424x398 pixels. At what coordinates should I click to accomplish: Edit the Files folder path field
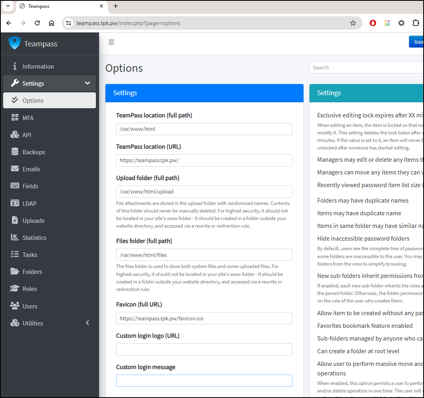coord(204,255)
